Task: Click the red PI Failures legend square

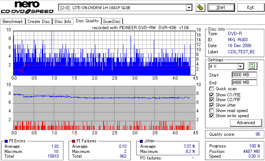Action: [74, 141]
